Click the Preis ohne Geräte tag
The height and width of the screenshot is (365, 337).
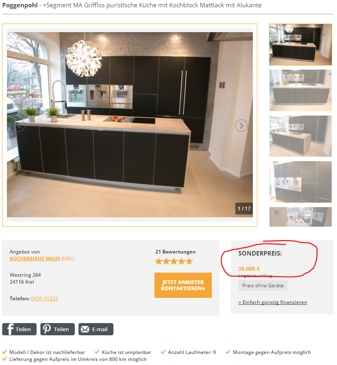pyautogui.click(x=263, y=286)
